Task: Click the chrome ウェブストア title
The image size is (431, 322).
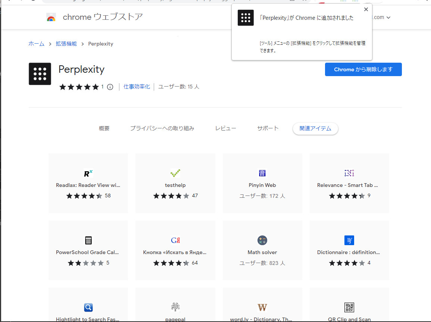Action: (x=103, y=17)
